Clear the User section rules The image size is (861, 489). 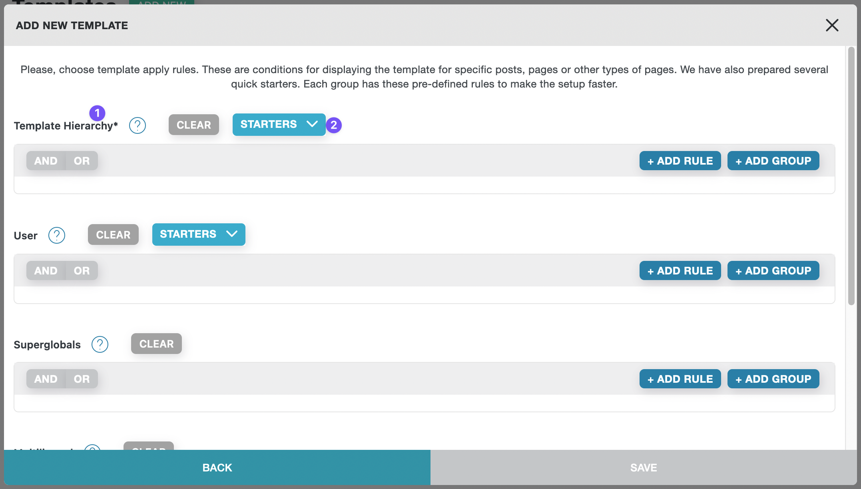114,234
